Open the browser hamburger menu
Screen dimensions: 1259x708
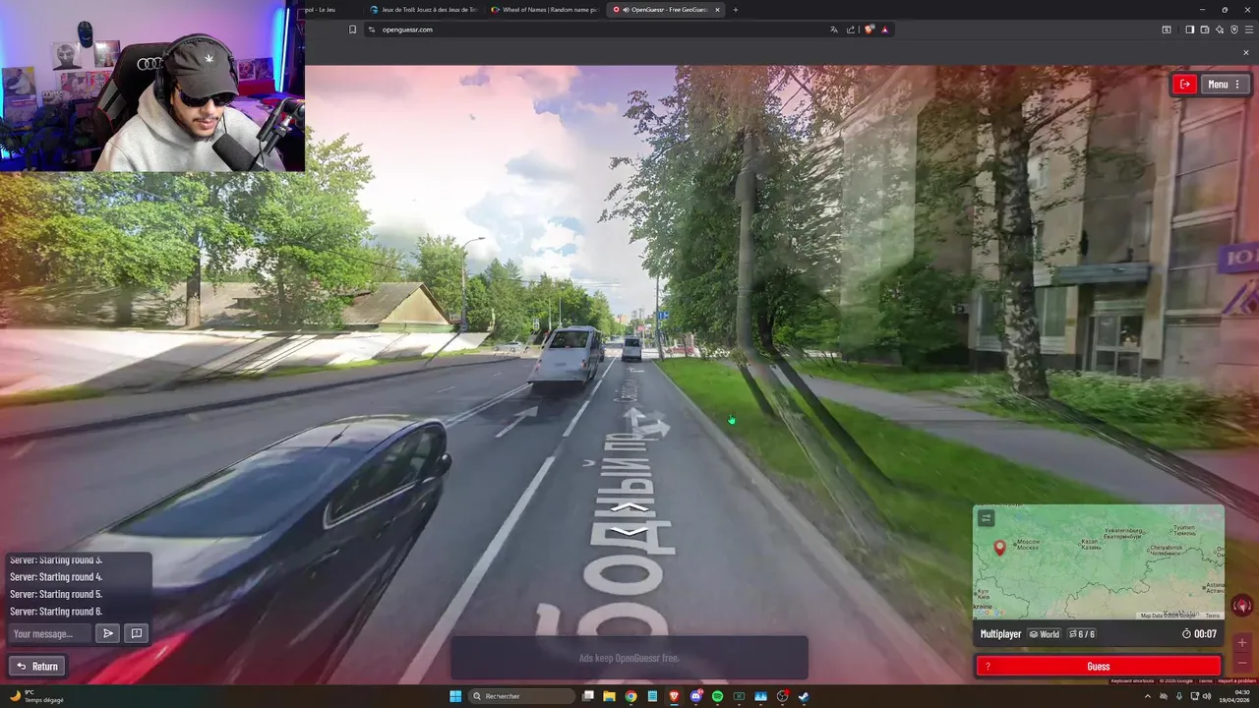click(1249, 29)
